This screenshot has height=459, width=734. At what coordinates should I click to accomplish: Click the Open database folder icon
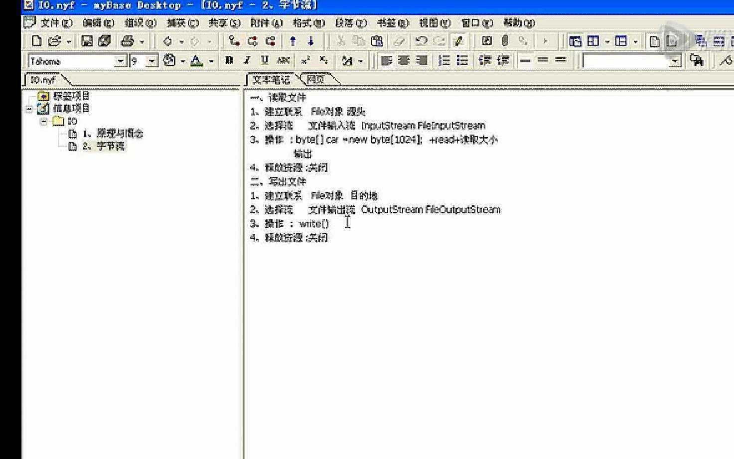tap(54, 41)
